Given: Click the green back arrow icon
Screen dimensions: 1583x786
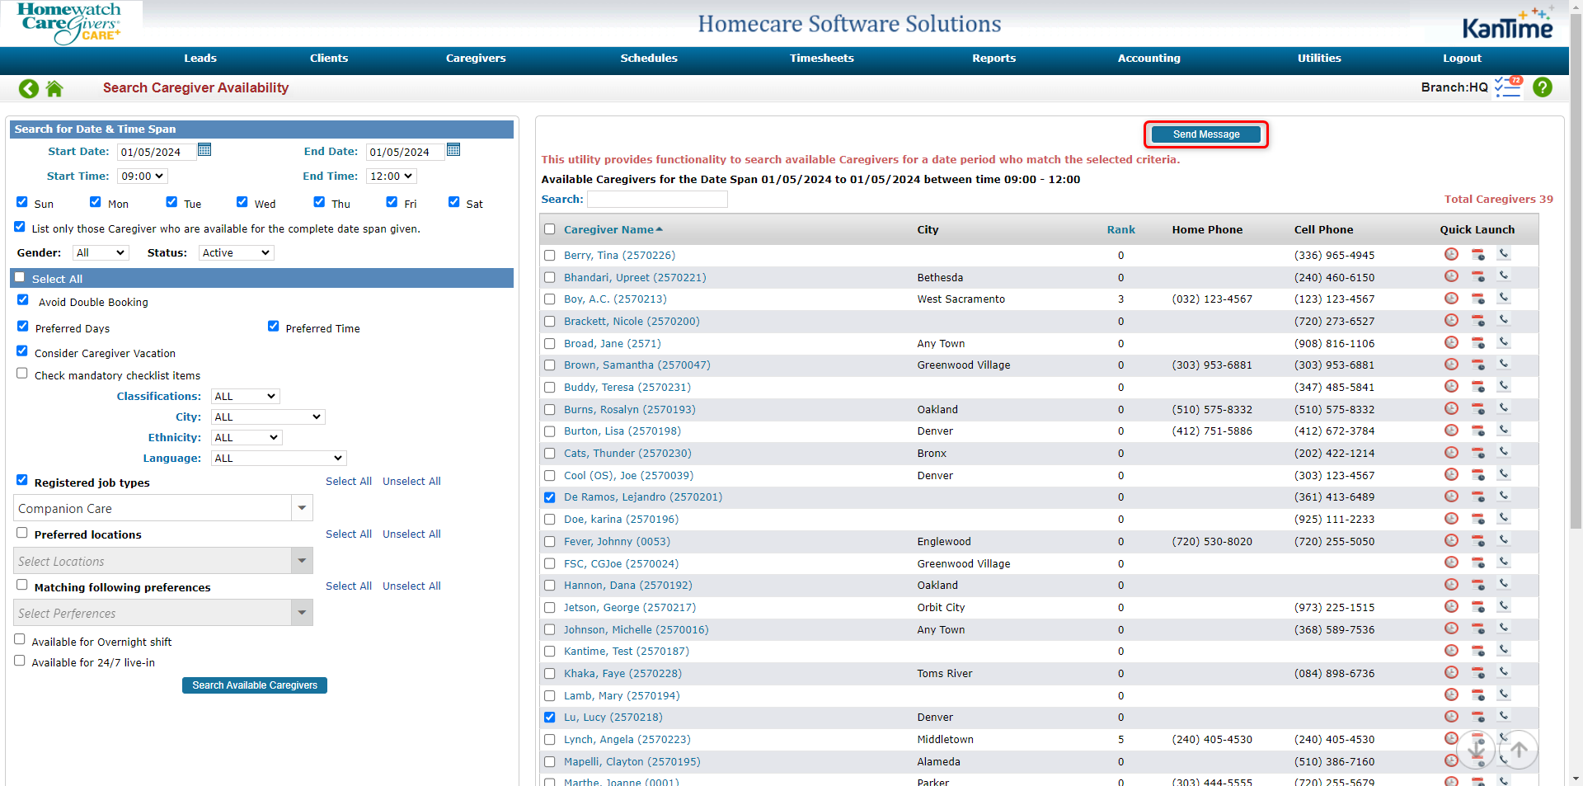Looking at the screenshot, I should [x=29, y=88].
